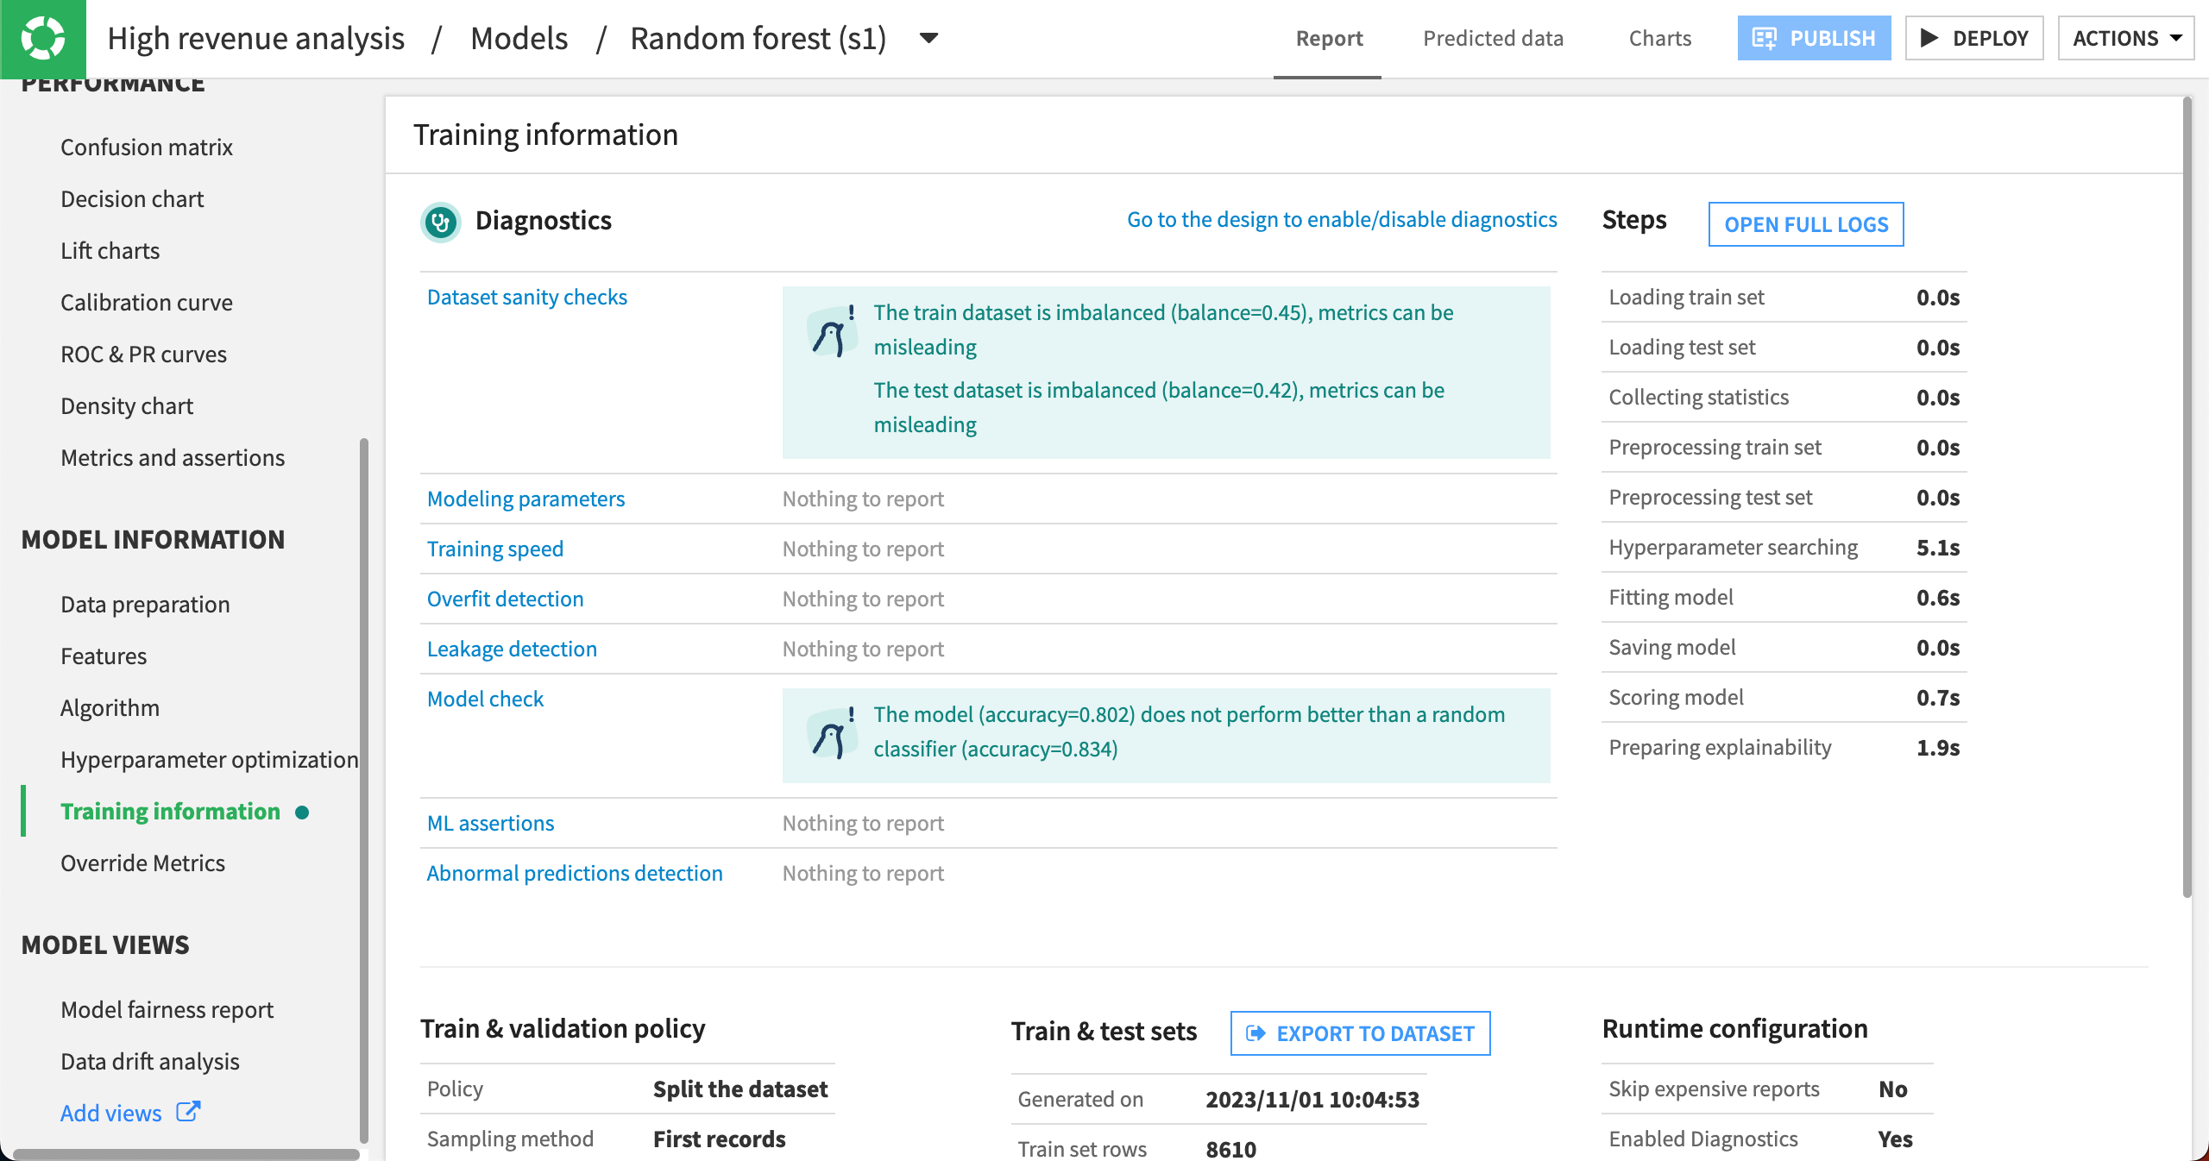
Task: Switch to the Charts tab
Action: click(1659, 39)
